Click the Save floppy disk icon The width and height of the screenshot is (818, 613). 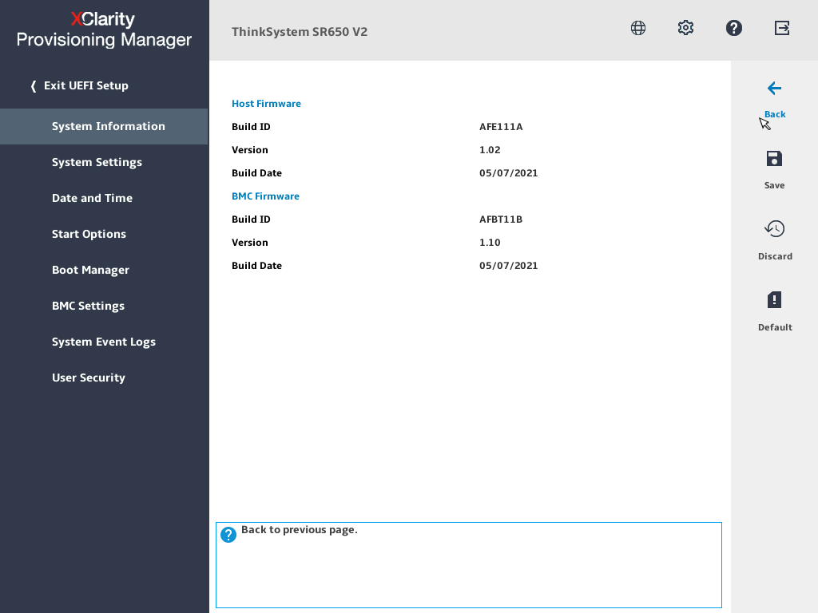coord(774,159)
